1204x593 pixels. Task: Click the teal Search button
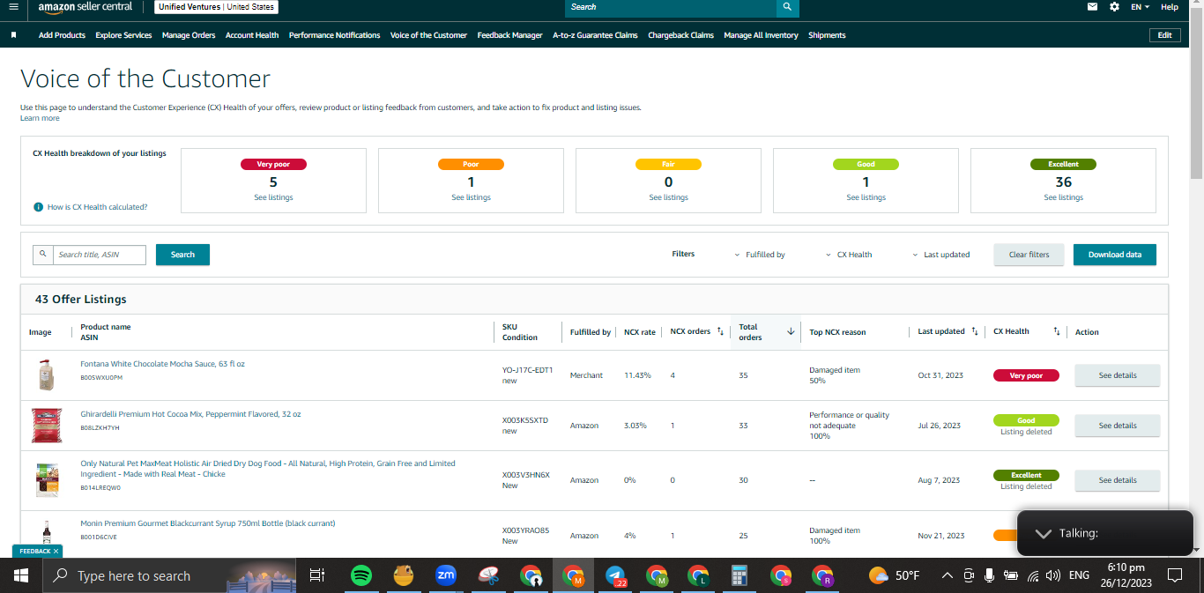182,255
